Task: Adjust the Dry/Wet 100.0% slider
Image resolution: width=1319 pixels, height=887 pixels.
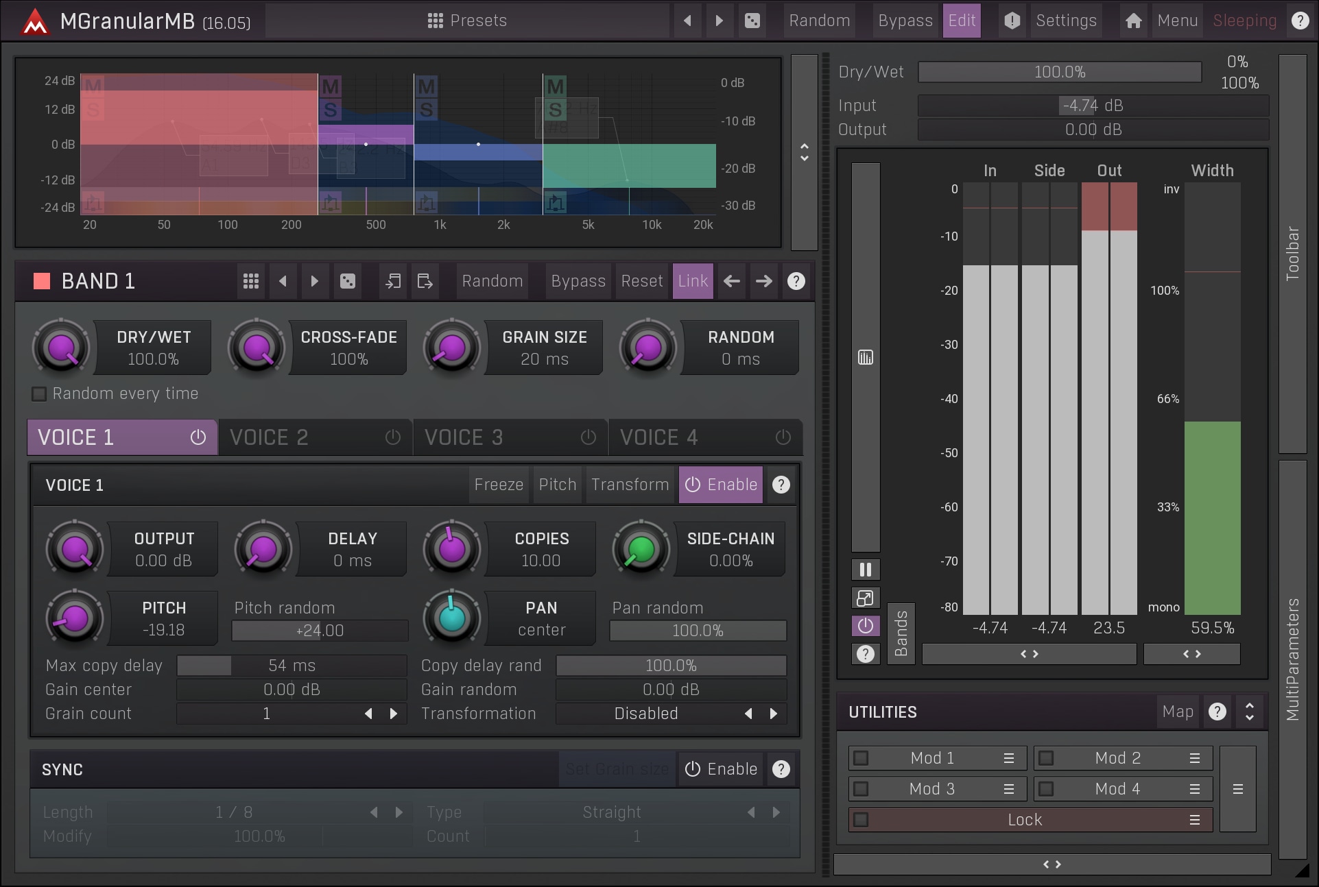Action: pos(1060,72)
